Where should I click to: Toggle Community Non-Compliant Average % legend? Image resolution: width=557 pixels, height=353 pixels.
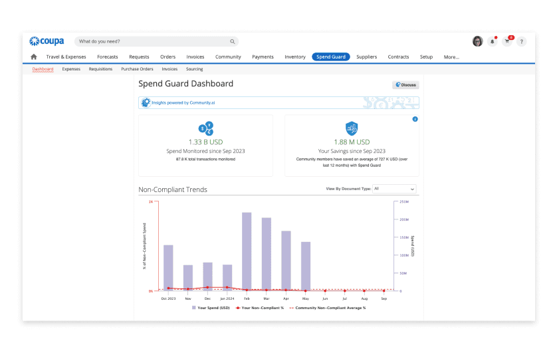pos(328,308)
